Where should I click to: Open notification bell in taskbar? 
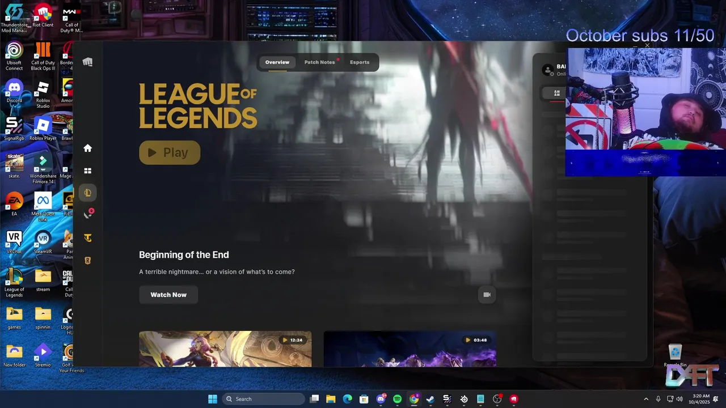coord(716,399)
